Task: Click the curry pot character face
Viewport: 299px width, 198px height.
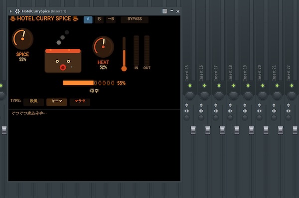Action: (x=63, y=61)
